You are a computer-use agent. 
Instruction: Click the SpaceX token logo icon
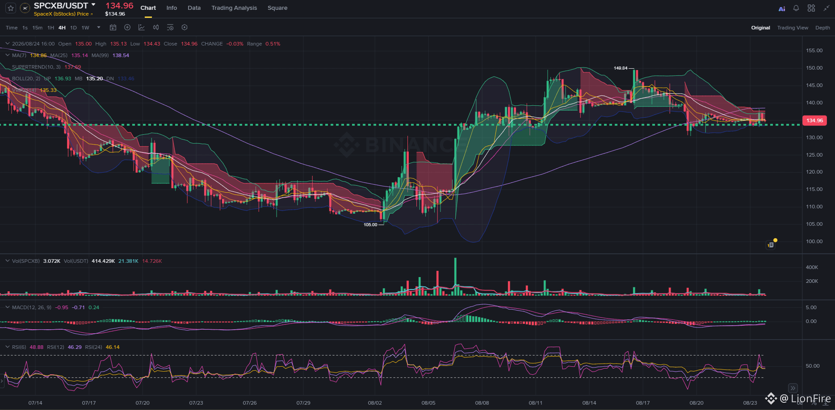pyautogui.click(x=25, y=8)
